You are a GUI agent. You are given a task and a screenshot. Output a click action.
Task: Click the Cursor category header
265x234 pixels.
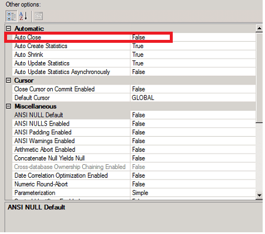pos(24,80)
